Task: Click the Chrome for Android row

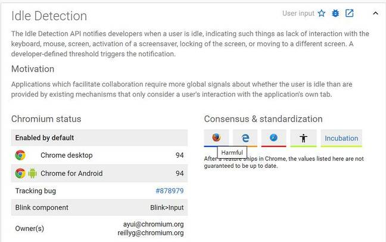Action: coord(71,174)
